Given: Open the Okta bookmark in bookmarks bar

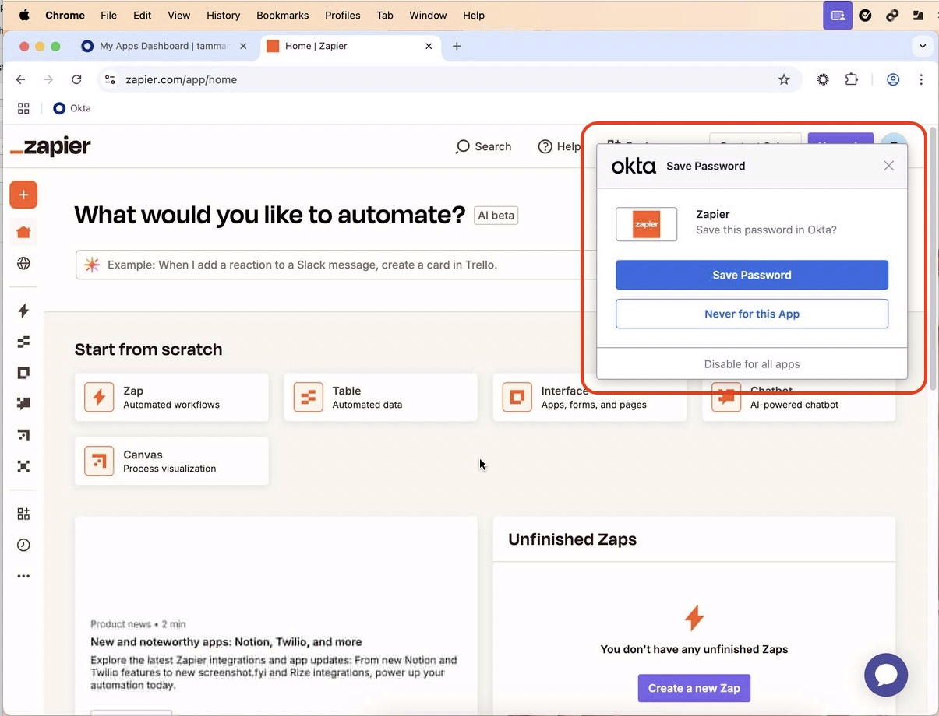Looking at the screenshot, I should click(72, 108).
